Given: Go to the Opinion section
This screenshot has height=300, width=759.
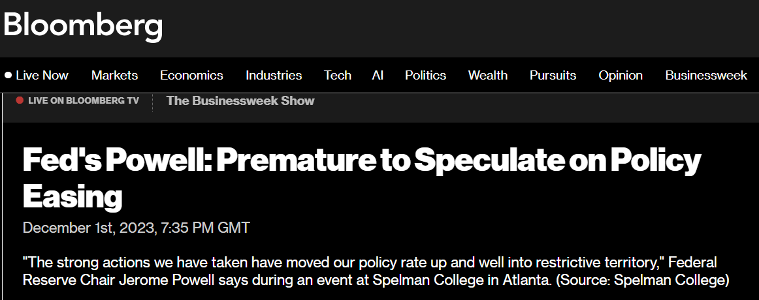Looking at the screenshot, I should pos(621,76).
